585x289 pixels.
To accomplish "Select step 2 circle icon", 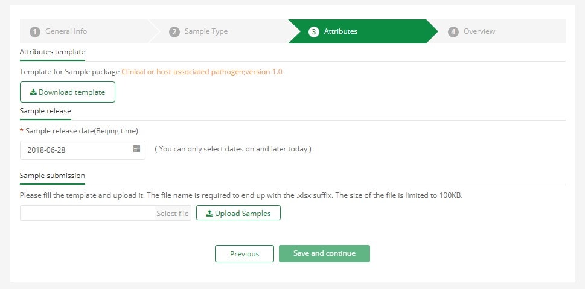I will (x=174, y=32).
